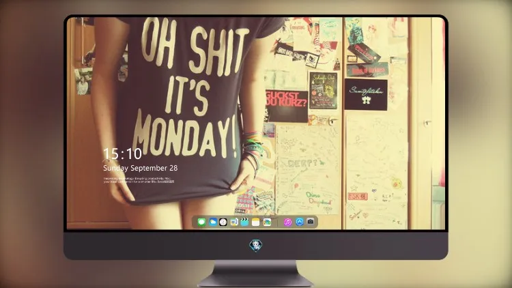Click the logo badge on monitor chin
The width and height of the screenshot is (512, 288).
(x=256, y=245)
